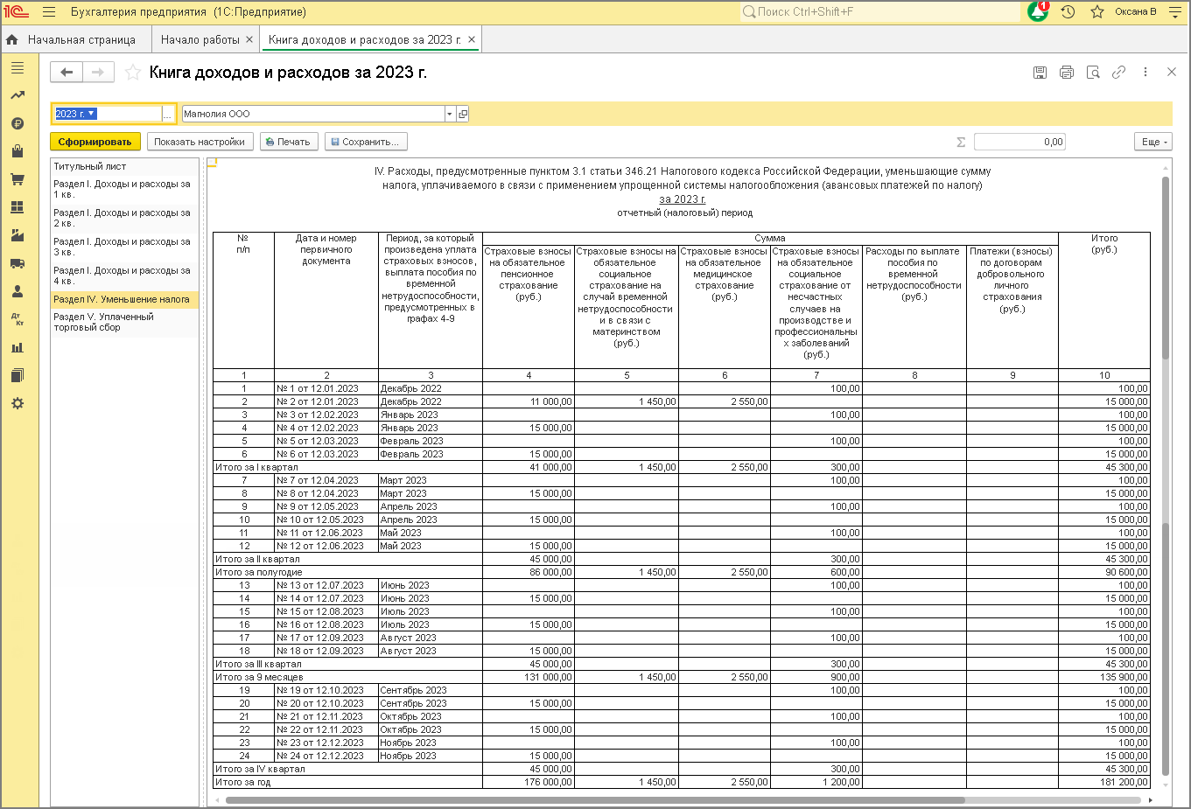Click the horizontal scrollbar of the report
Image resolution: width=1191 pixels, height=809 pixels.
(595, 799)
